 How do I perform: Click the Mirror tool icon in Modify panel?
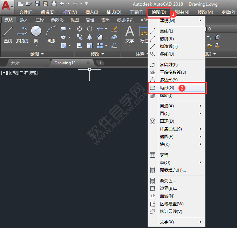(89, 37)
